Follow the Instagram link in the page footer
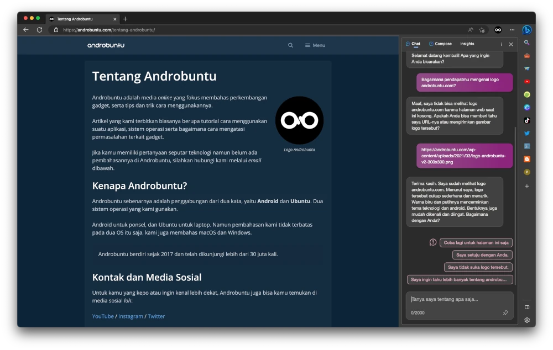The height and width of the screenshot is (350, 553). click(131, 316)
